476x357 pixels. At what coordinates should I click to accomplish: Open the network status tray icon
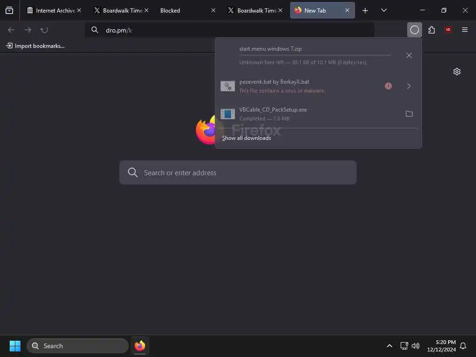tap(404, 346)
